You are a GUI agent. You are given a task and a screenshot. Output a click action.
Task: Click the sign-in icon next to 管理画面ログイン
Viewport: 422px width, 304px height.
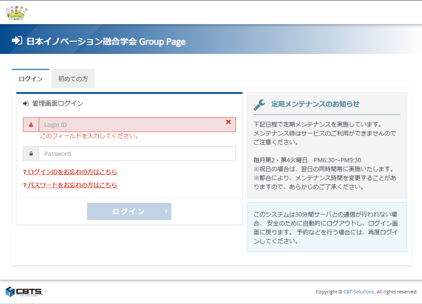click(x=25, y=103)
